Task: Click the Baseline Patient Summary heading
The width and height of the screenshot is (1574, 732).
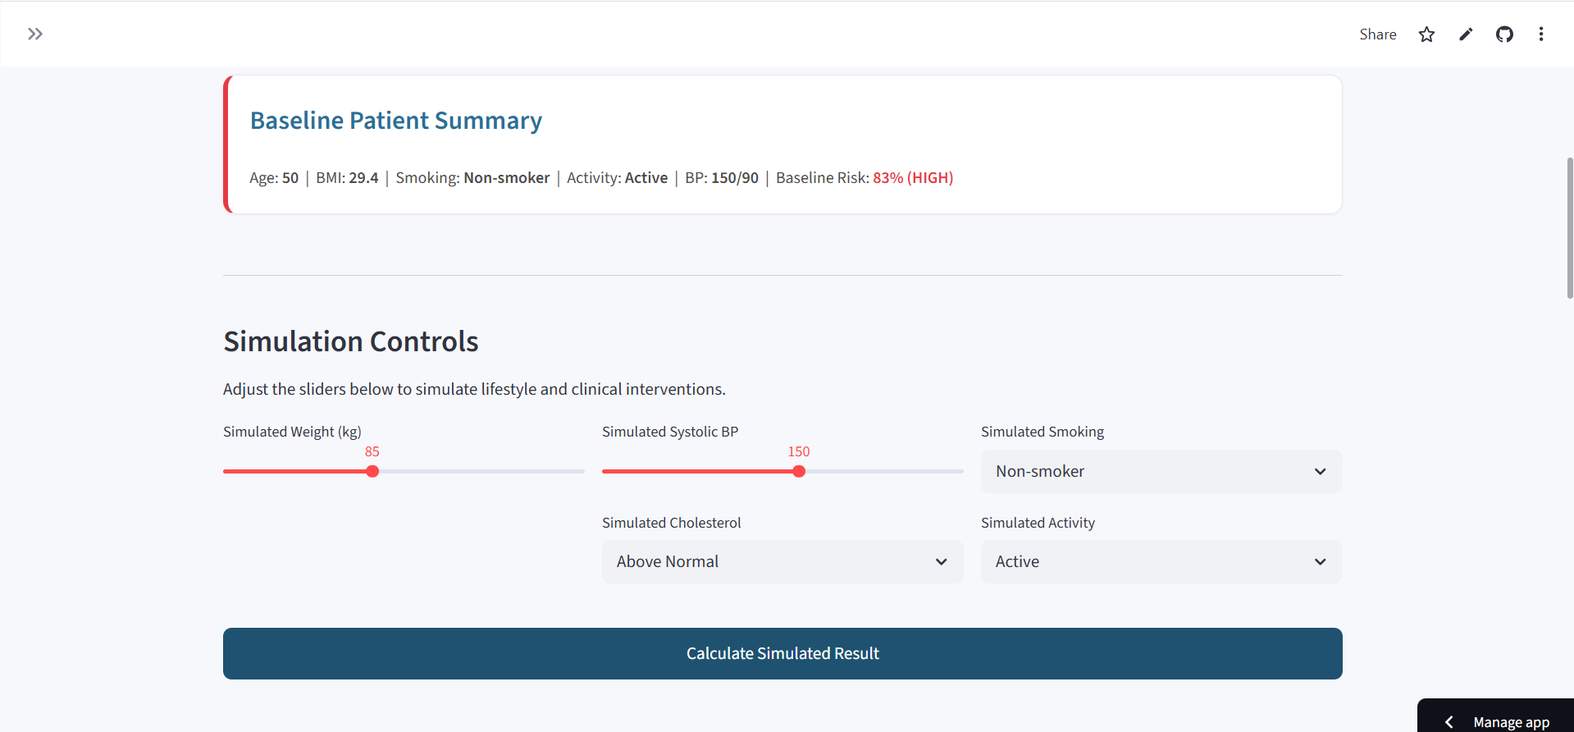Action: point(396,121)
